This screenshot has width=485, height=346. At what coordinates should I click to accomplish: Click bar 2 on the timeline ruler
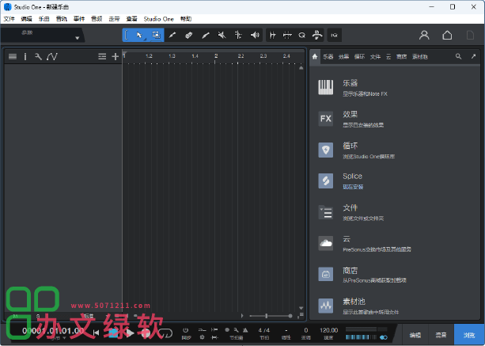216,56
